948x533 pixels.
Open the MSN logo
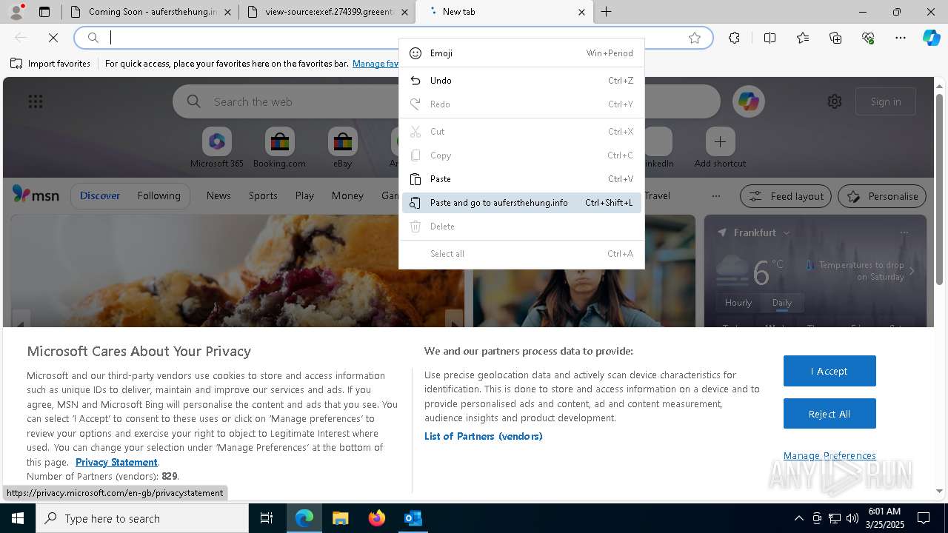click(36, 195)
